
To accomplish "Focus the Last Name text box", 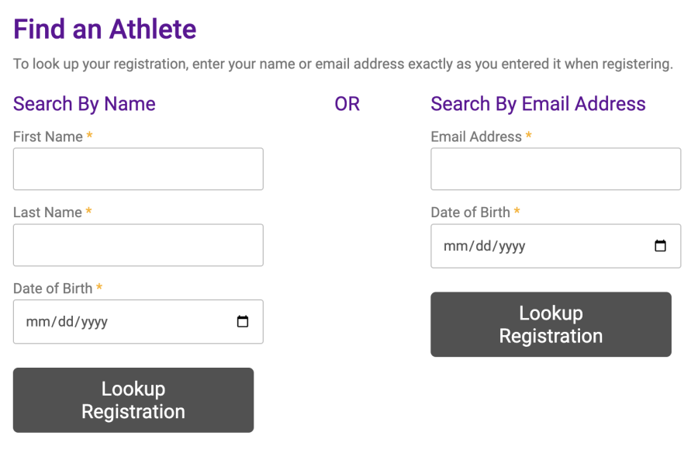I will point(138,245).
